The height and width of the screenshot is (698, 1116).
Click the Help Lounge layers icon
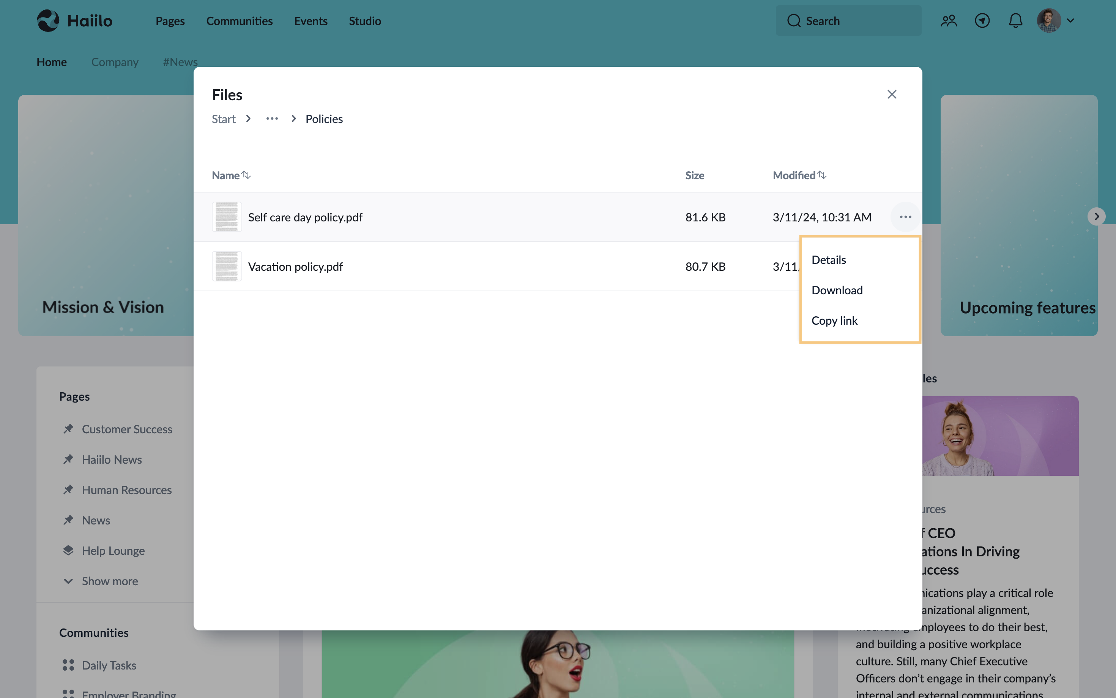tap(68, 550)
